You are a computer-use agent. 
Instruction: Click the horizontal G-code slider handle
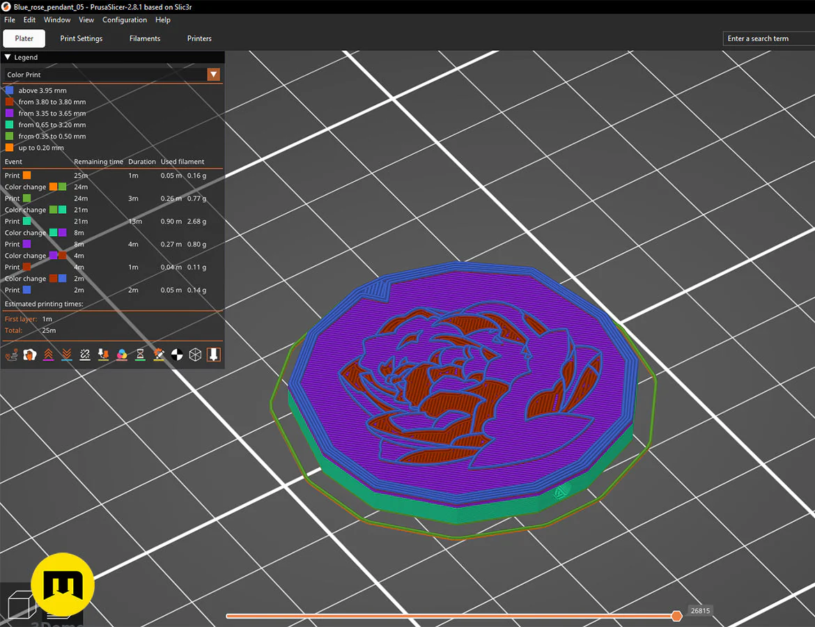[x=676, y=615]
